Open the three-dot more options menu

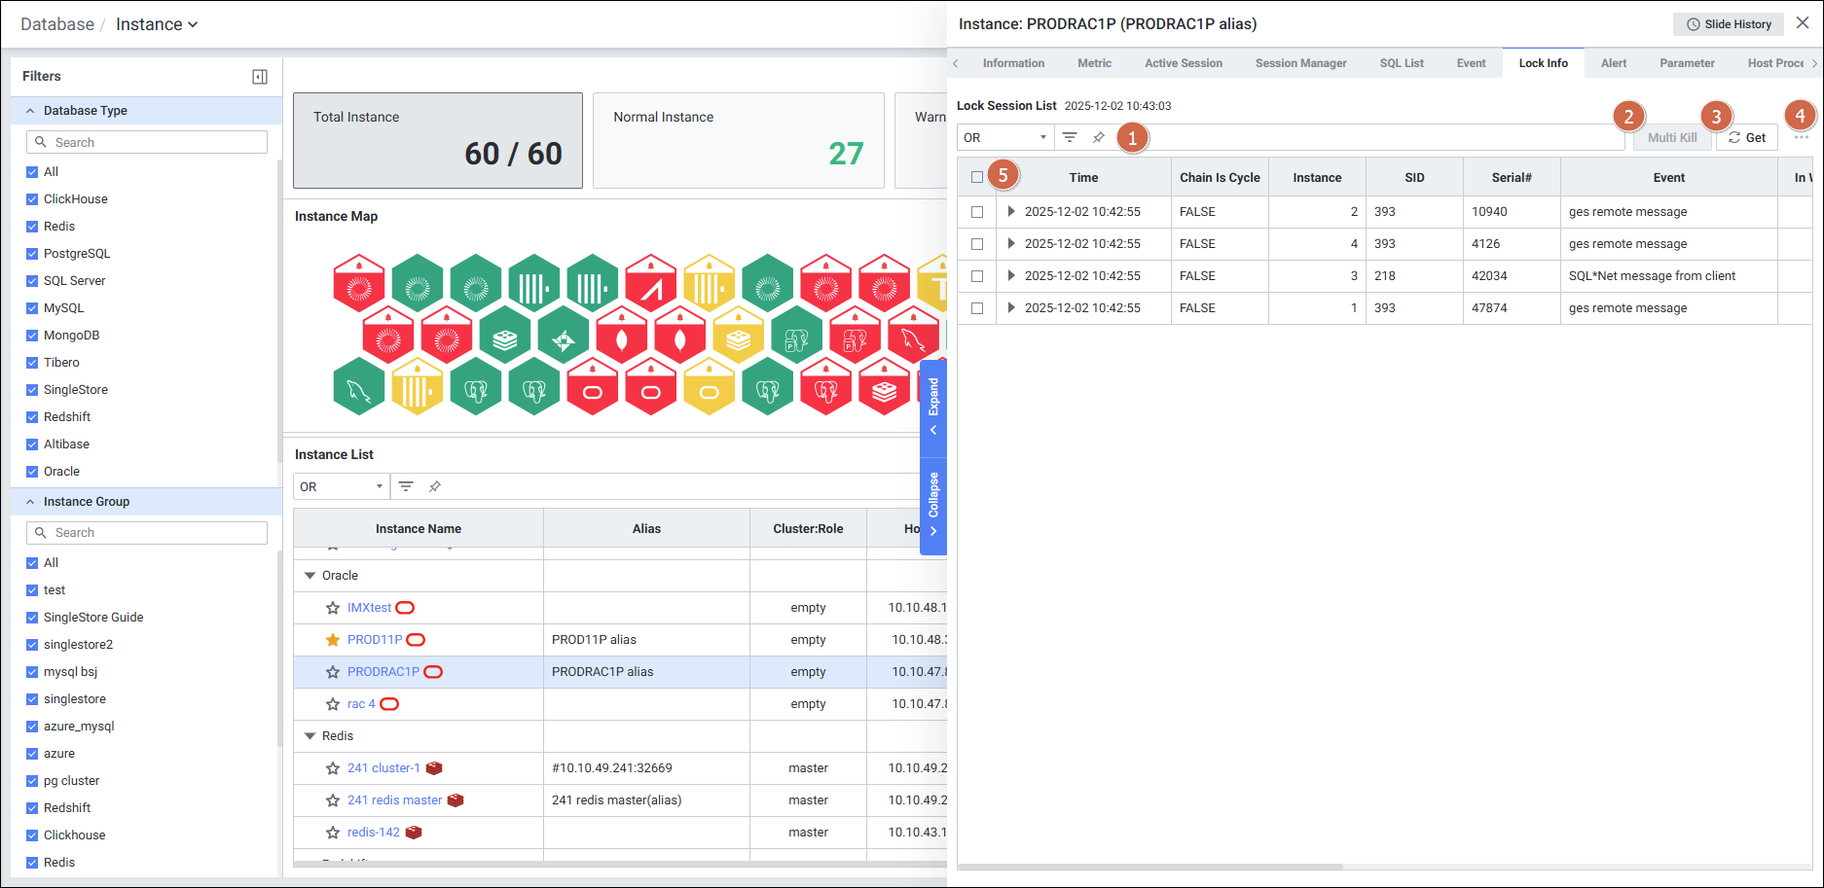click(x=1801, y=138)
